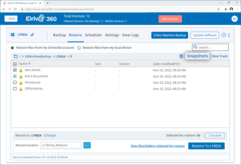Click the Restore location path field
241x165 pixels.
coord(61,145)
